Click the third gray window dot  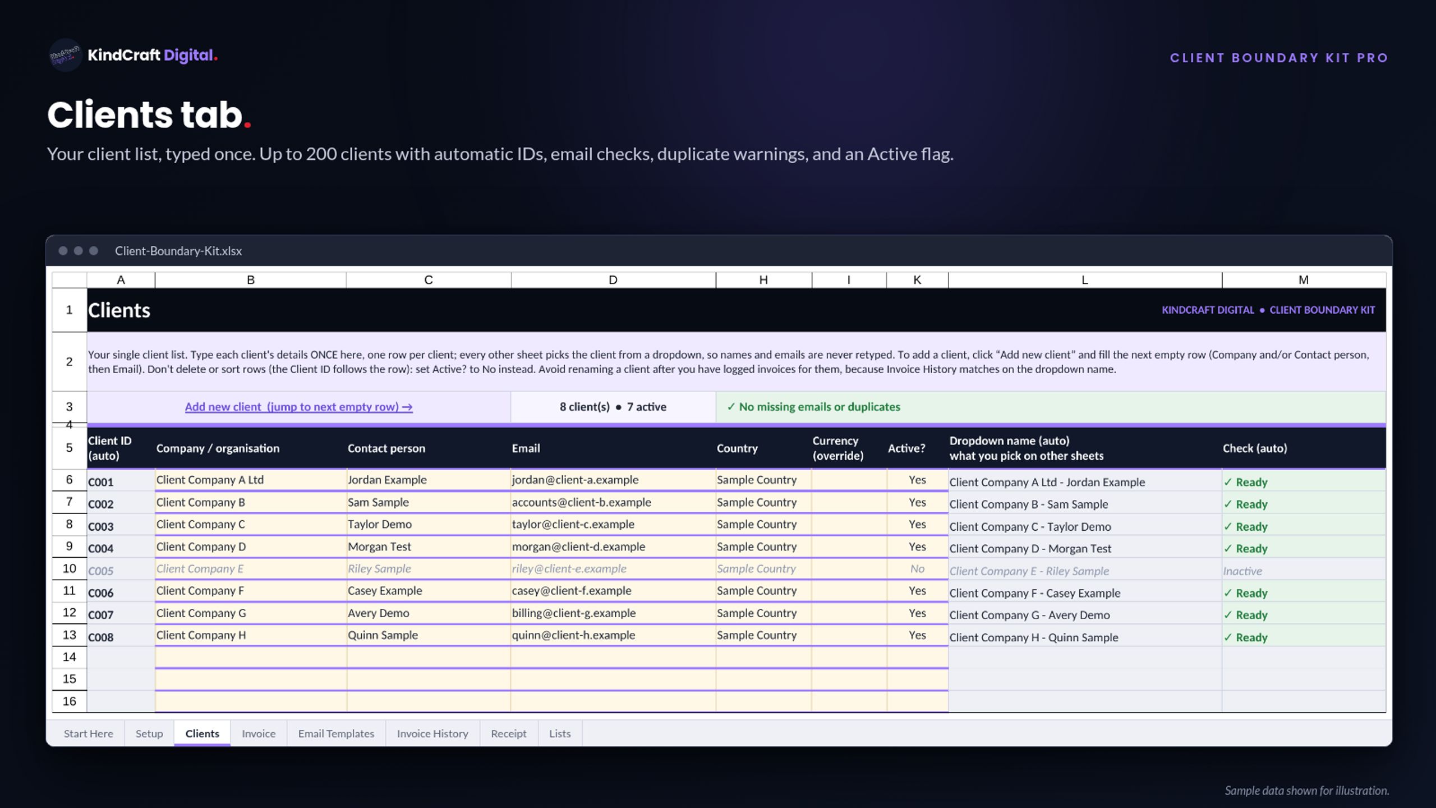pos(94,251)
